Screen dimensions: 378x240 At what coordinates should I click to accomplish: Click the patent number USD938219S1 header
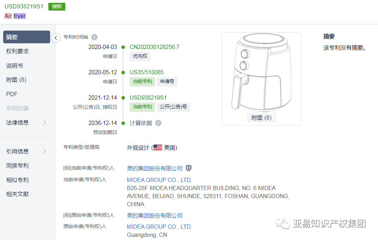click(x=24, y=6)
